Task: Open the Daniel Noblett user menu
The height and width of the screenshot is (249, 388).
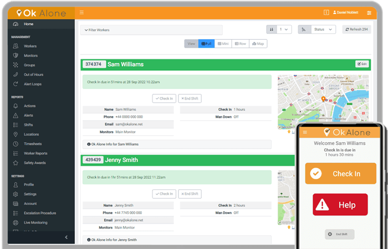Action: point(346,12)
